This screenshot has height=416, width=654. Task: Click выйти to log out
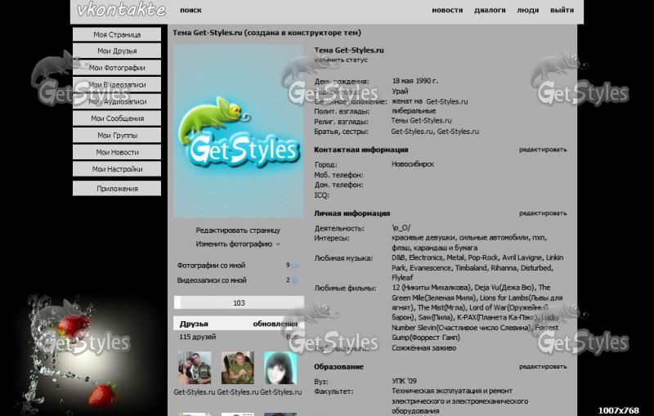point(562,11)
